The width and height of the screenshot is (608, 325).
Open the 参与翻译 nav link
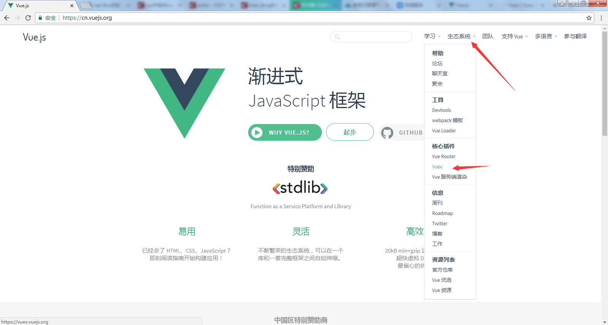(x=575, y=36)
